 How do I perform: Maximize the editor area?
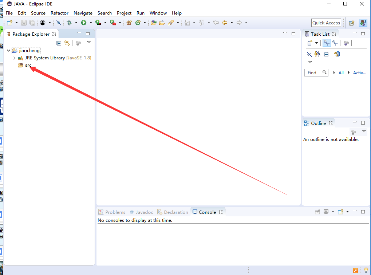point(293,34)
